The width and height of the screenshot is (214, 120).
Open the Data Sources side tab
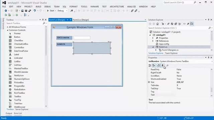tap(3, 24)
